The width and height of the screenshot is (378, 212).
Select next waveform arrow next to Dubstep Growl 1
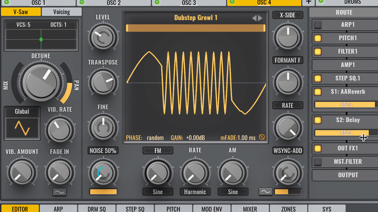coord(260,18)
